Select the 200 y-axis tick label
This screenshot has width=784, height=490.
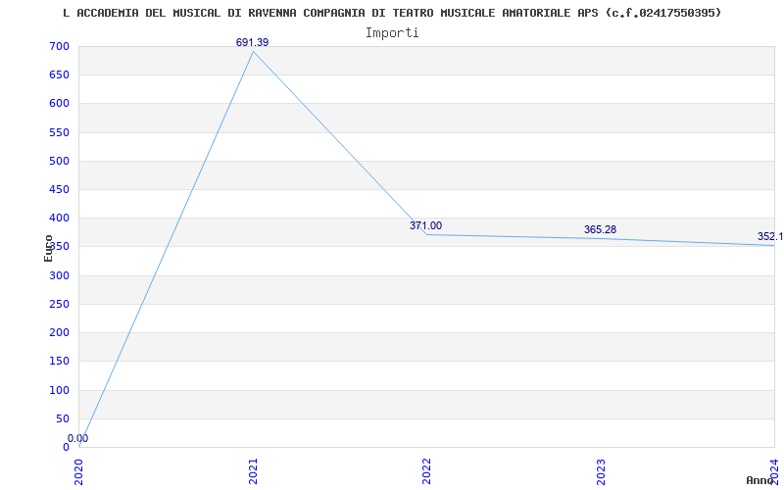[59, 332]
